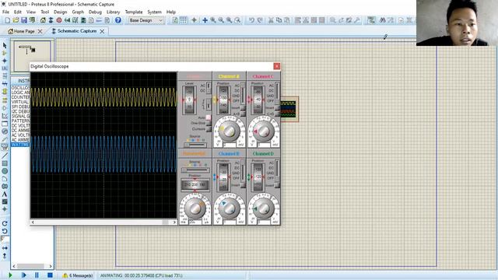This screenshot has height=280, width=498.
Task: Select the 2D line drawing tool
Action: click(x=5, y=156)
